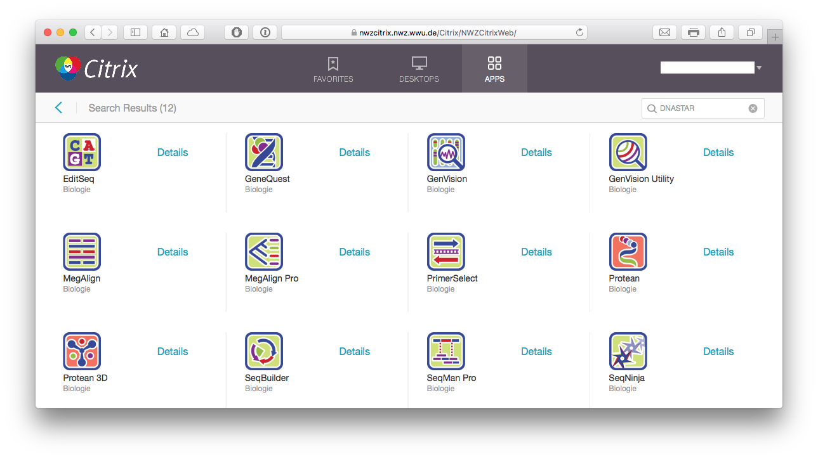This screenshot has width=818, height=459.
Task: Start MegAlign Pro via its icon
Action: coord(264,252)
